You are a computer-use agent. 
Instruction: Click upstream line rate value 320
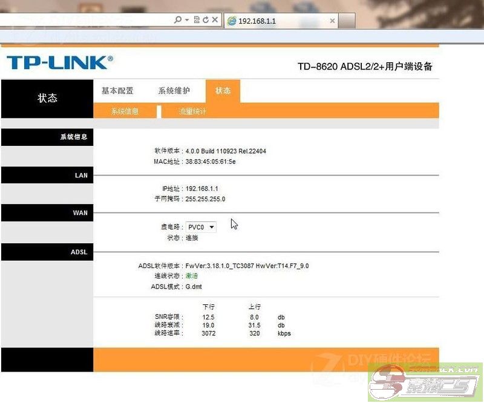tap(255, 333)
